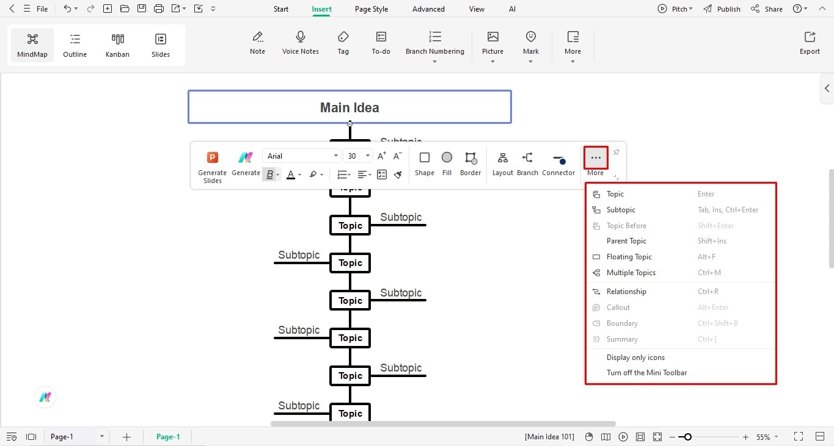
Task: Insert a Note on the topic
Action: pos(258,43)
